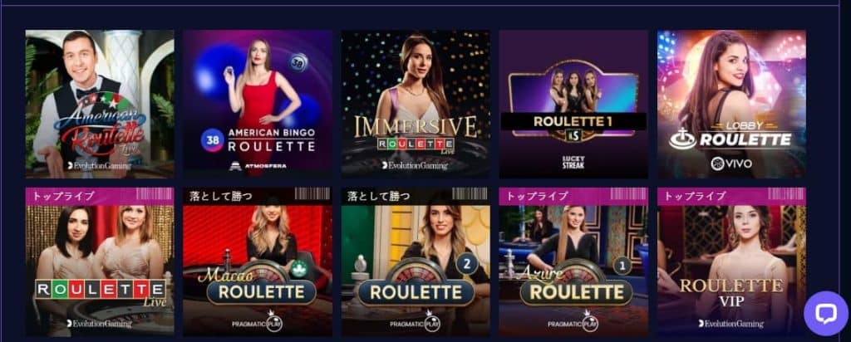Open Pragmatic Play Roulette table 2

point(416,261)
